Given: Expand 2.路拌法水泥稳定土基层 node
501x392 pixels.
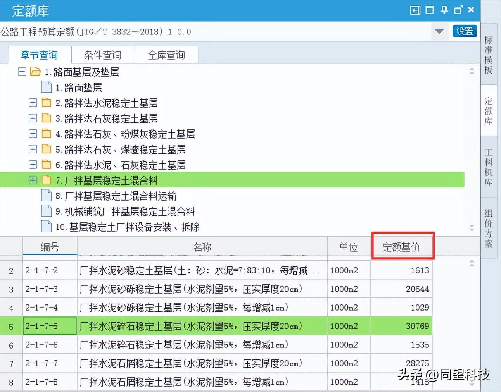Looking at the screenshot, I should [33, 103].
